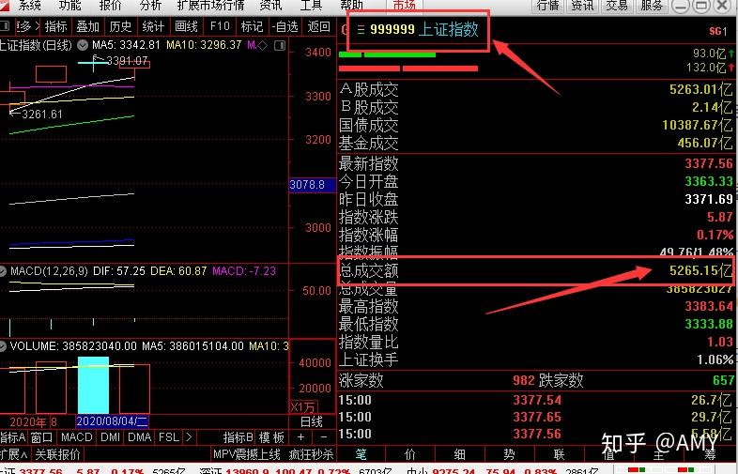Open the 帮助 menu
This screenshot has width=738, height=474.
pos(351,6)
